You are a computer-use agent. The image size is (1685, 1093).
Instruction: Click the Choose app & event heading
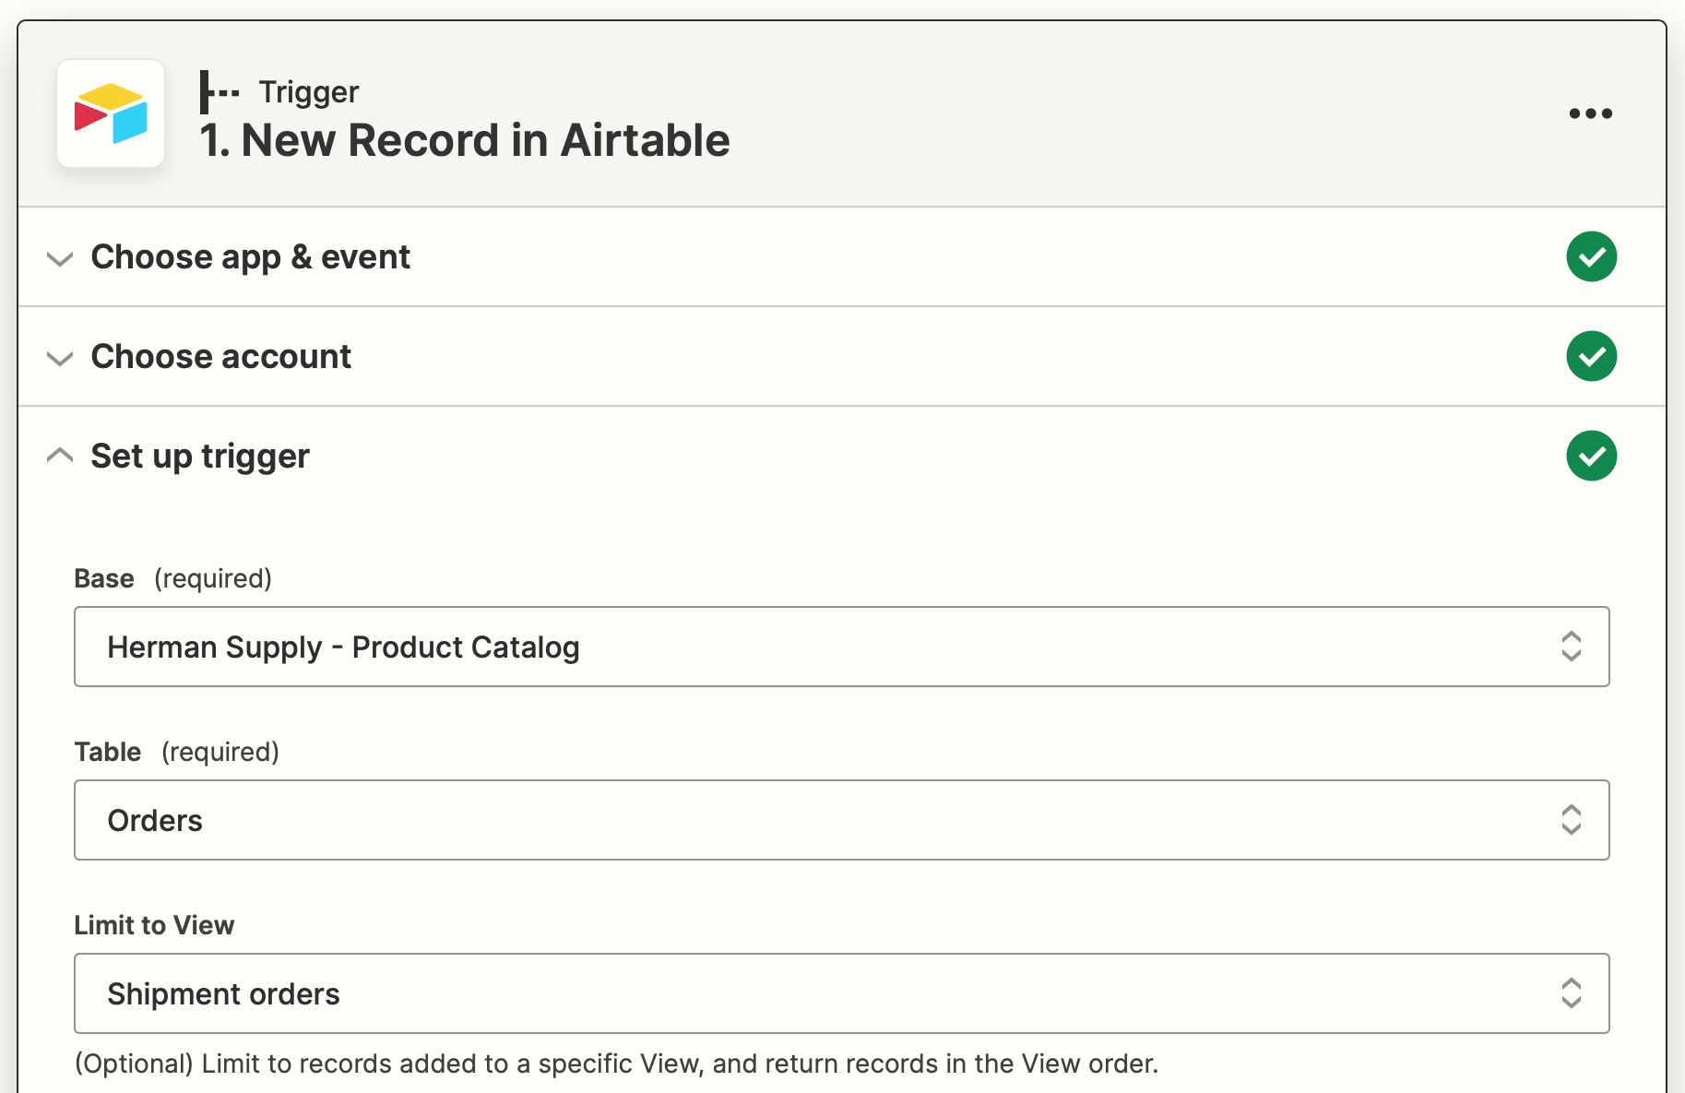(x=250, y=256)
